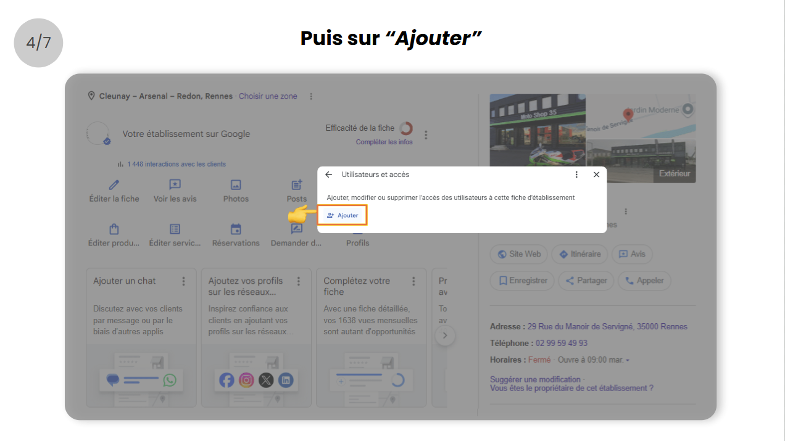Viewport: 785px width, 441px height.
Task: Open options menu for Ajouter un chat card
Action: (183, 281)
